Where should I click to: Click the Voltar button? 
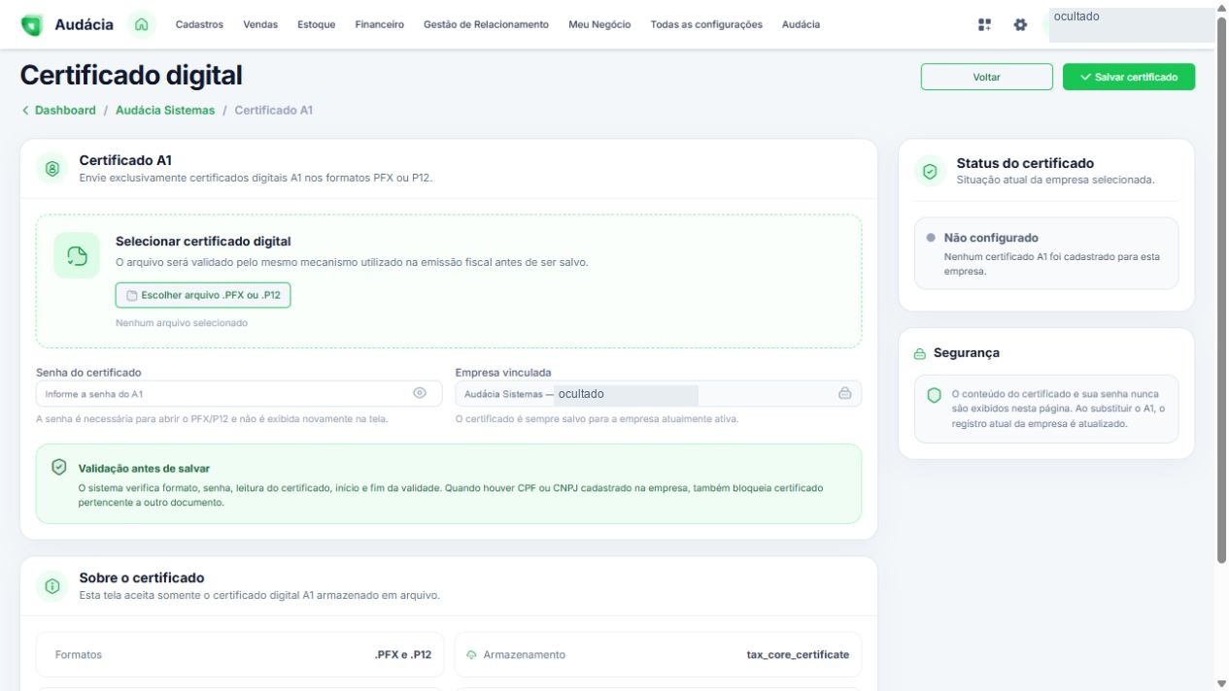[x=986, y=77]
